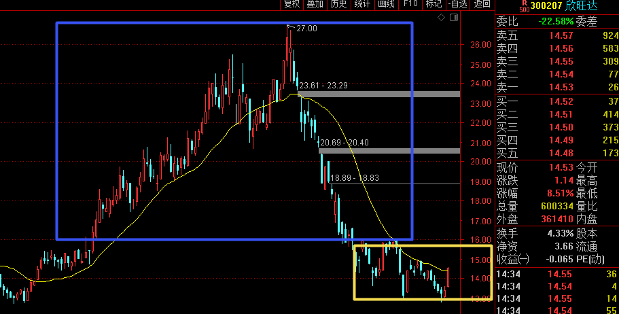
Task: Select 卖三 price 14.55
Action: click(x=561, y=62)
